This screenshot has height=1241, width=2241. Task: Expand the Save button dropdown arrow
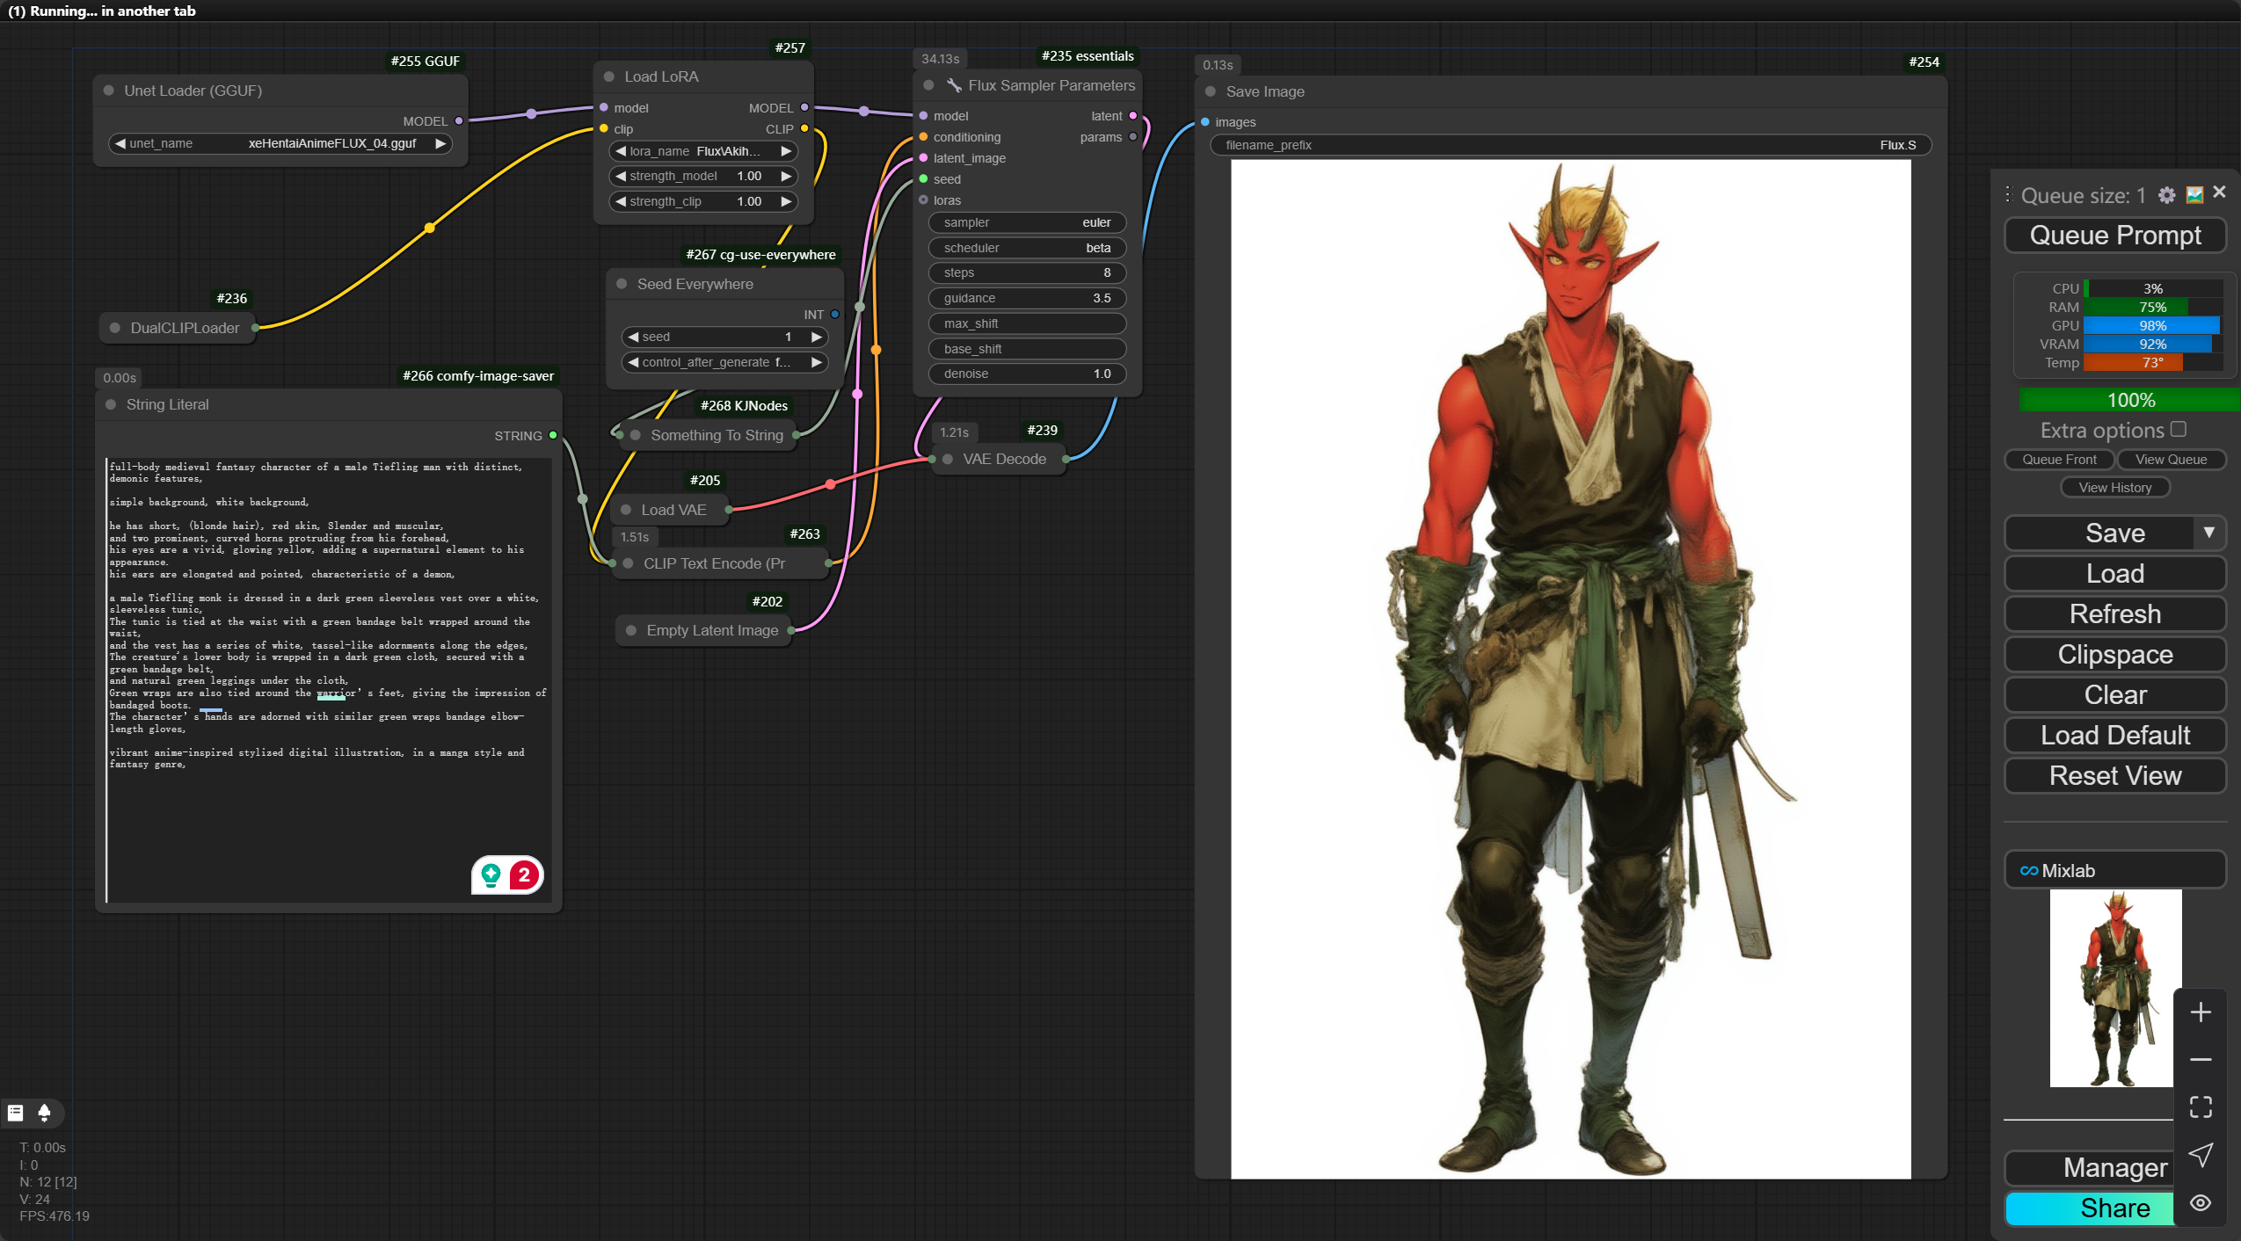click(x=2208, y=533)
